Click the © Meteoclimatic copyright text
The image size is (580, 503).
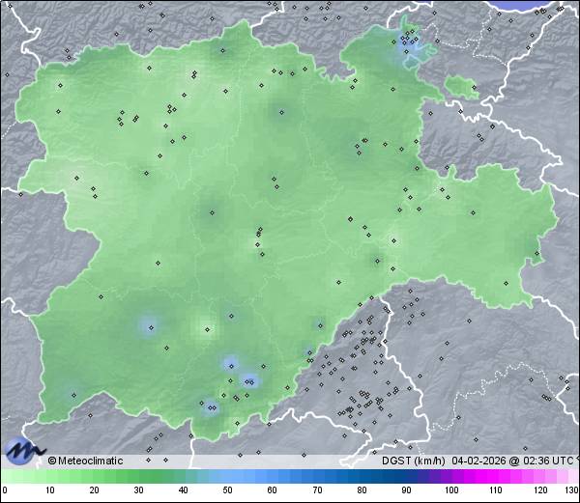86,461
